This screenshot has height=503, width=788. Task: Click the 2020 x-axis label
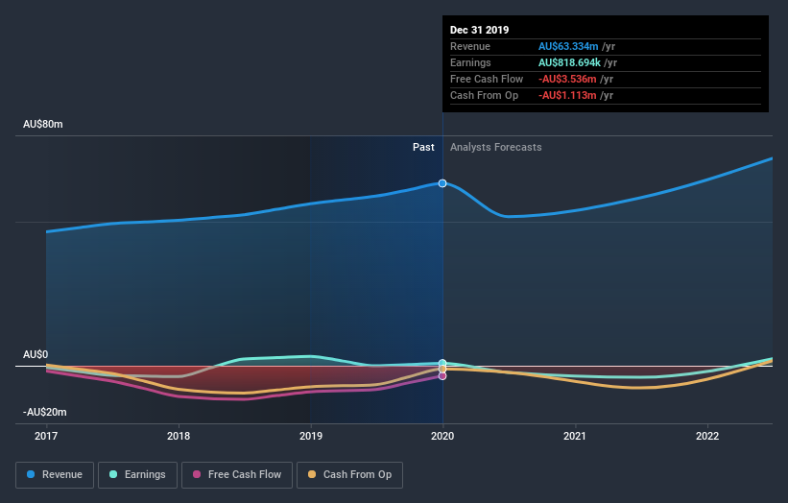tap(442, 436)
